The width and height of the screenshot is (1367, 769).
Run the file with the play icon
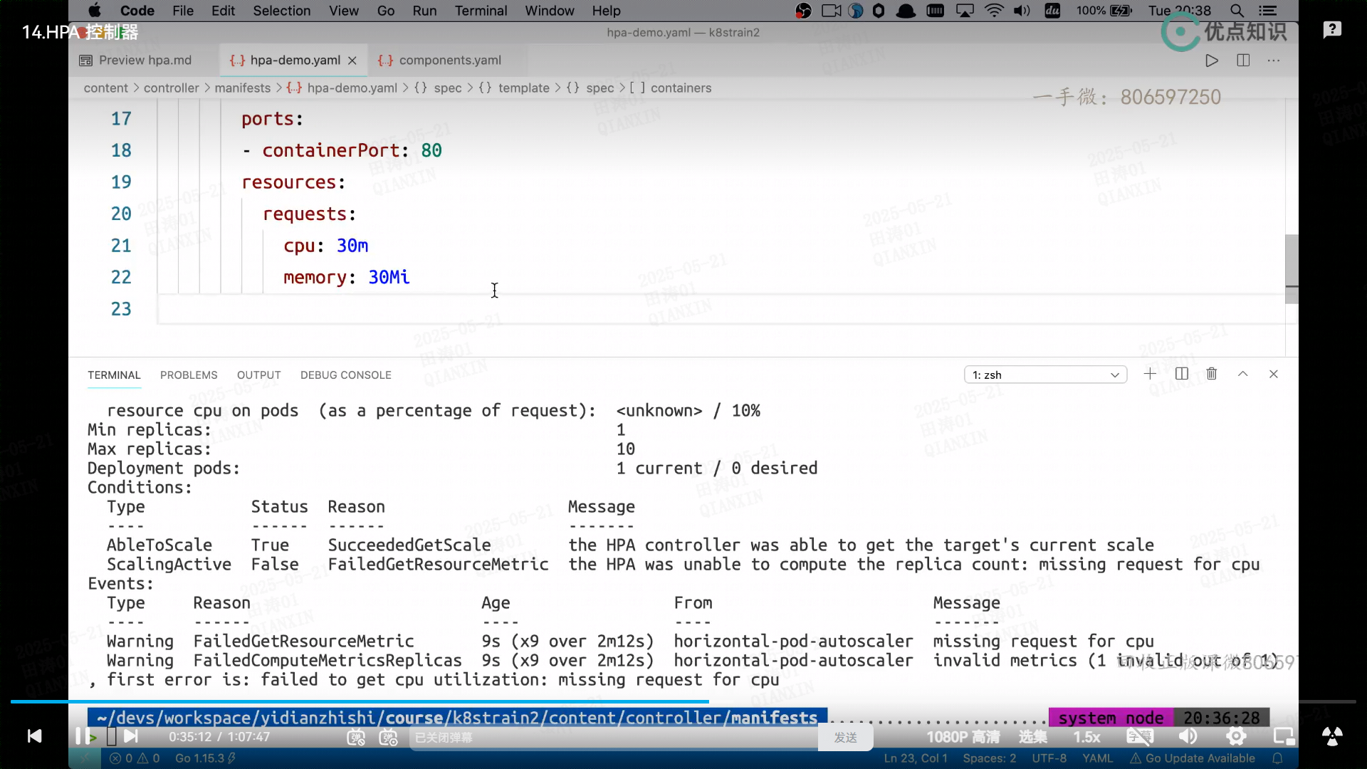1211,61
